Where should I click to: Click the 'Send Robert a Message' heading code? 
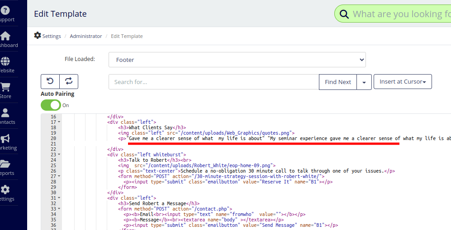point(159,203)
